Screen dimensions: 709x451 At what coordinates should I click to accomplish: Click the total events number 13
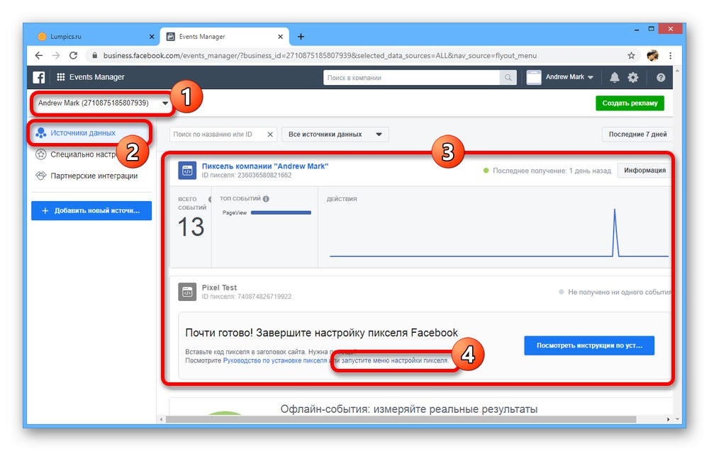[x=191, y=227]
